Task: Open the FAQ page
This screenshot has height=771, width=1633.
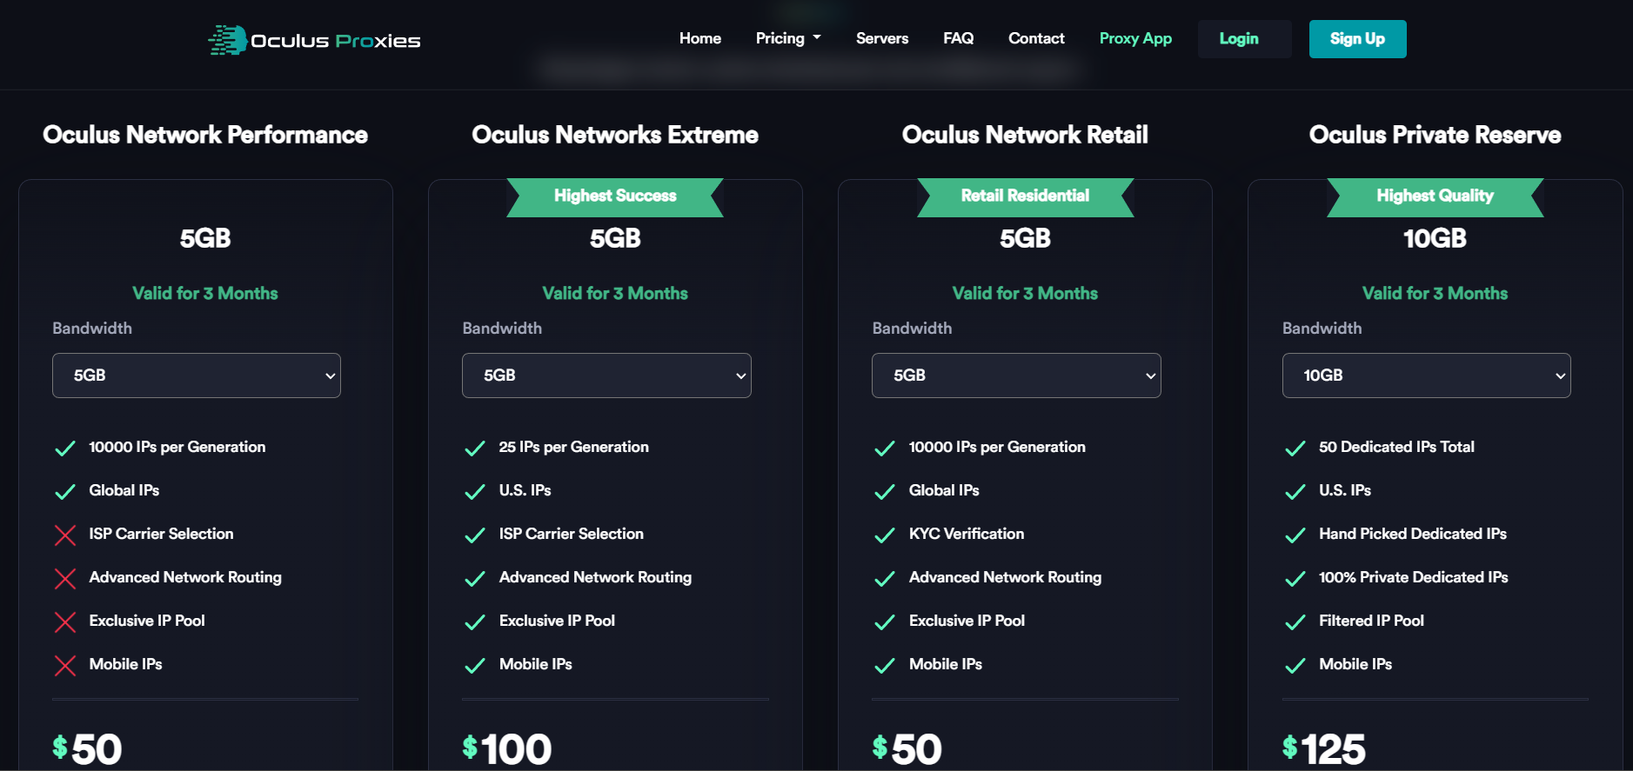Action: (959, 38)
